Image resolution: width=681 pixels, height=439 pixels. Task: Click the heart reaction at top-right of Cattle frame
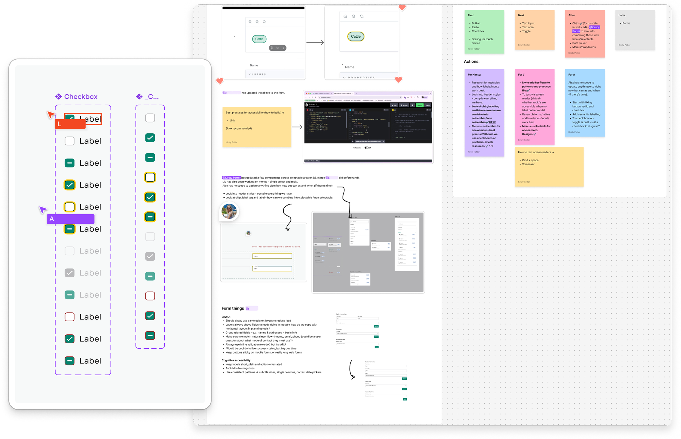pos(402,7)
